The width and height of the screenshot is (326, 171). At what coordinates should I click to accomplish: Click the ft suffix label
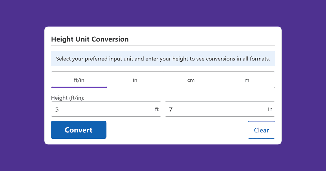pyautogui.click(x=157, y=109)
